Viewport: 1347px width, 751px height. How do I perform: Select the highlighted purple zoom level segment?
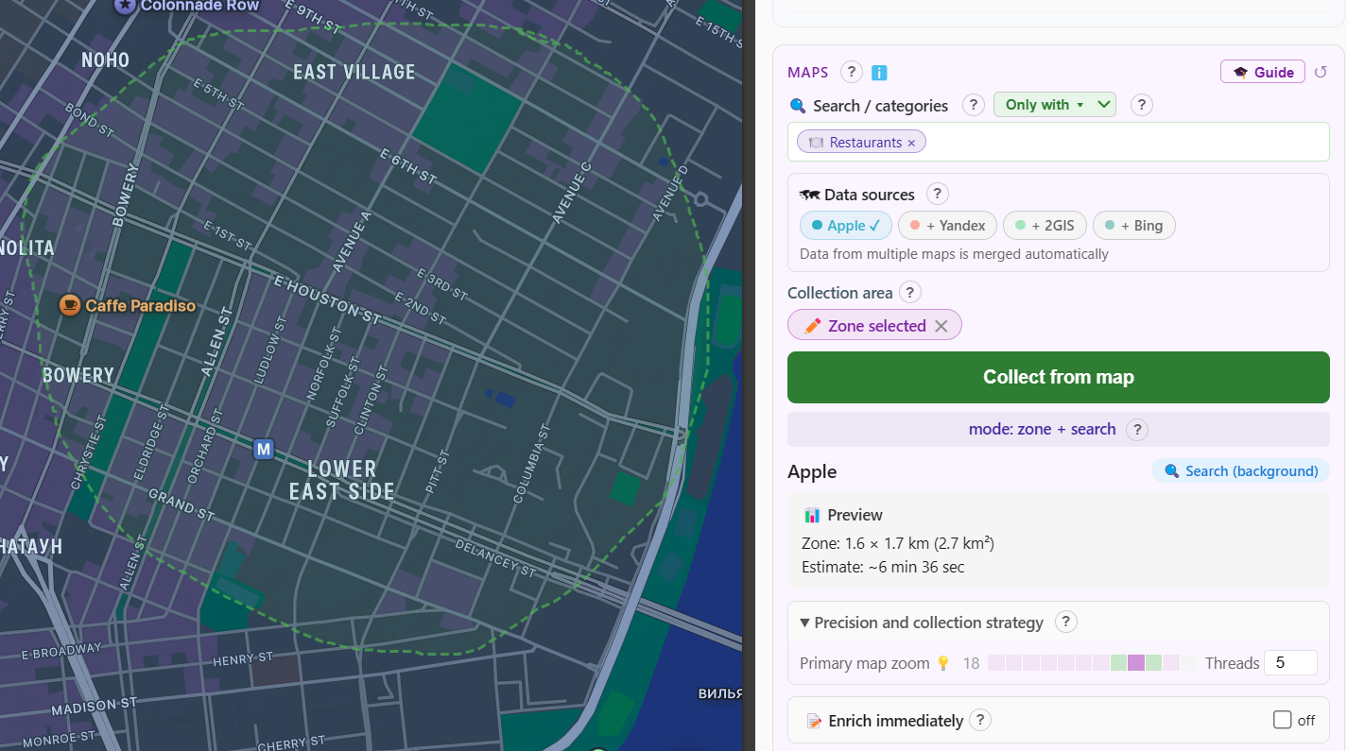[x=1136, y=663]
